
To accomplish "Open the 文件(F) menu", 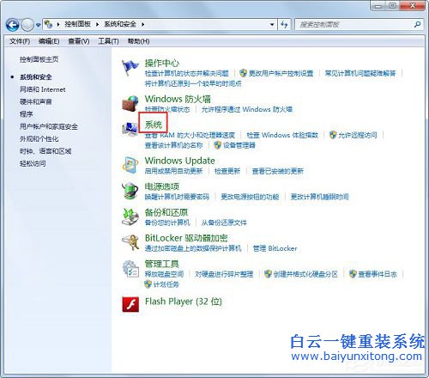I will (20, 41).
